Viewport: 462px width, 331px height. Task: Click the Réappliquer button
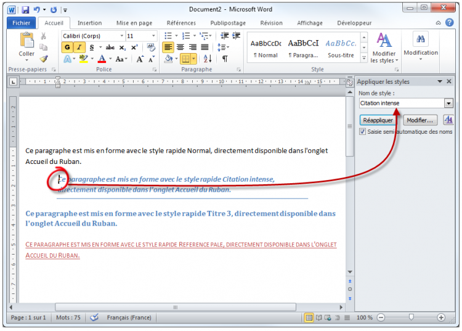(378, 120)
